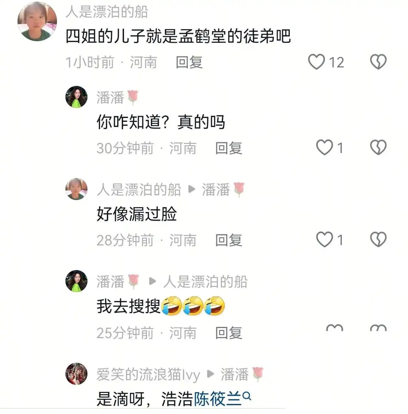The image size is (408, 414).
Task: Dislike the comment about 孟鹤堂的徒弟
Action: pyautogui.click(x=378, y=62)
